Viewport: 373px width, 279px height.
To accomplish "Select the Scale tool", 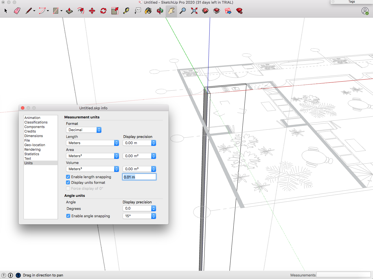I will (115, 11).
